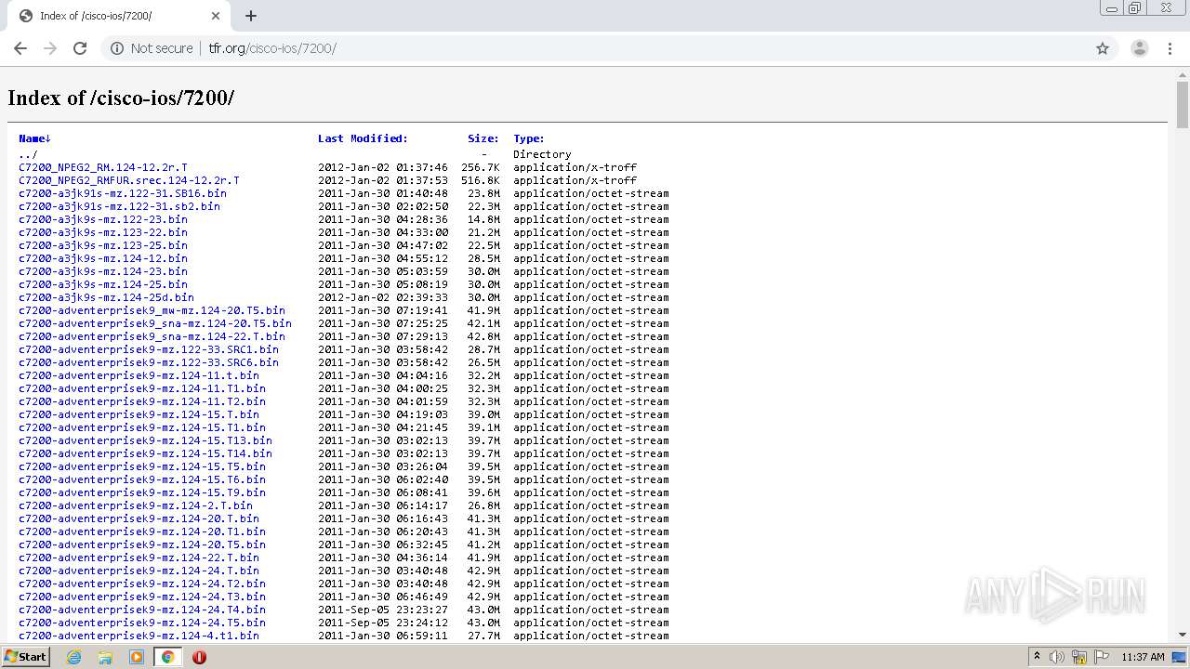Open a new tab with the plus button

click(251, 16)
